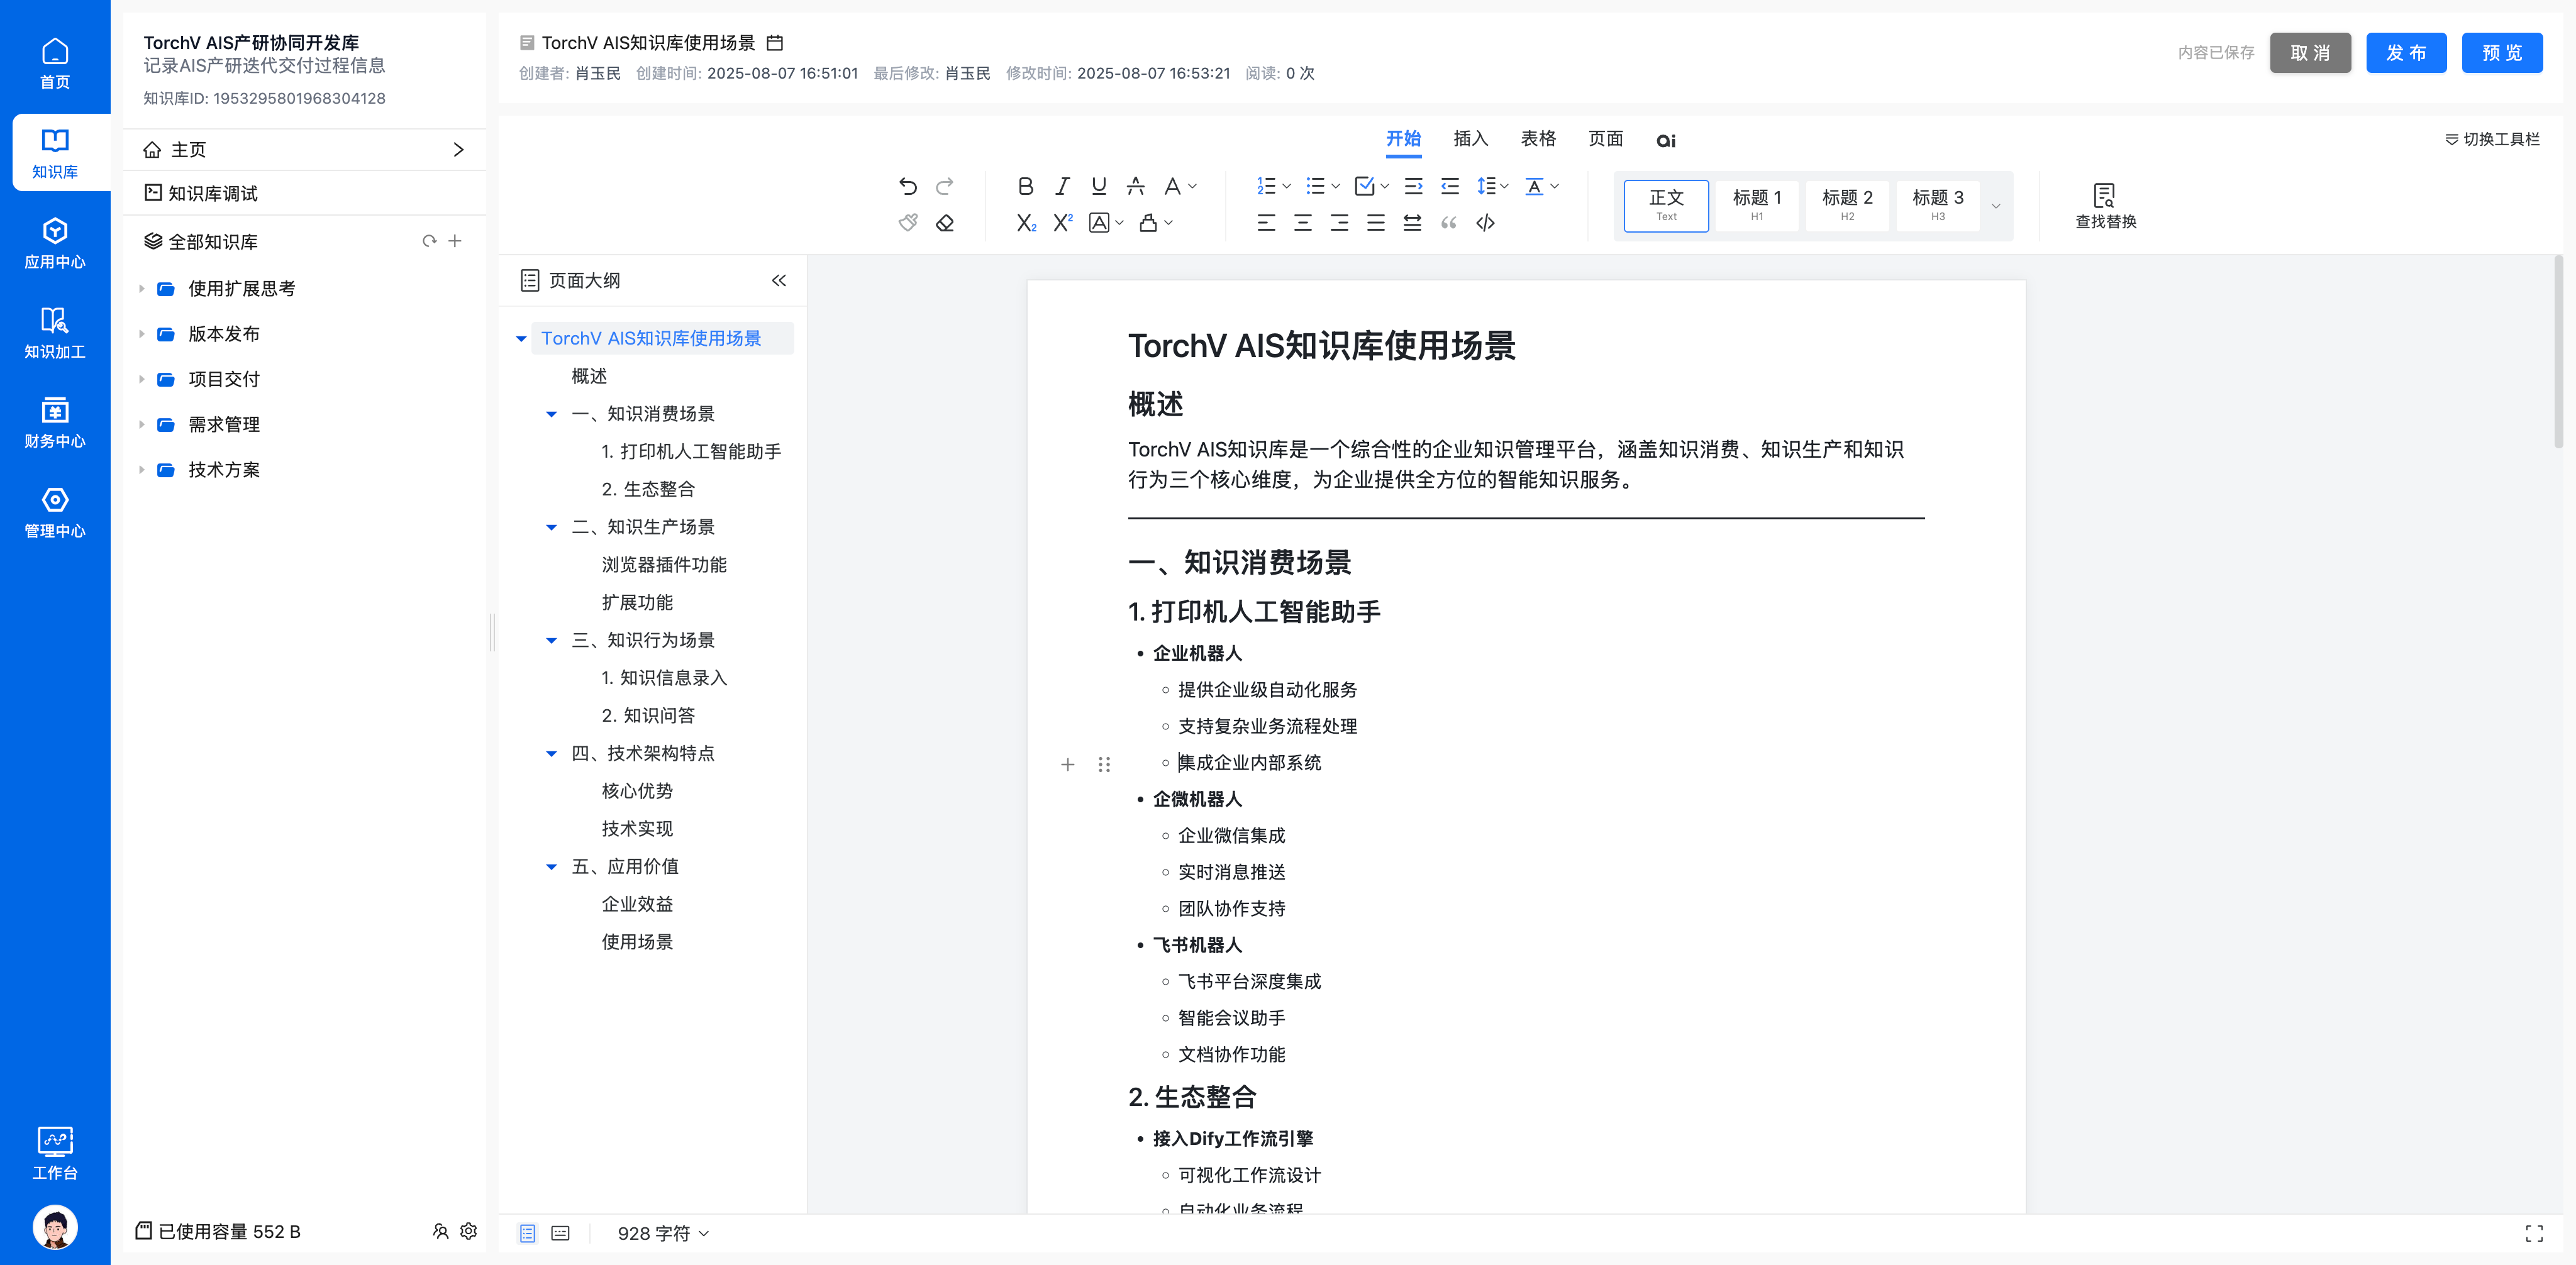Align text to the left
The width and height of the screenshot is (2576, 1265).
coord(1266,223)
